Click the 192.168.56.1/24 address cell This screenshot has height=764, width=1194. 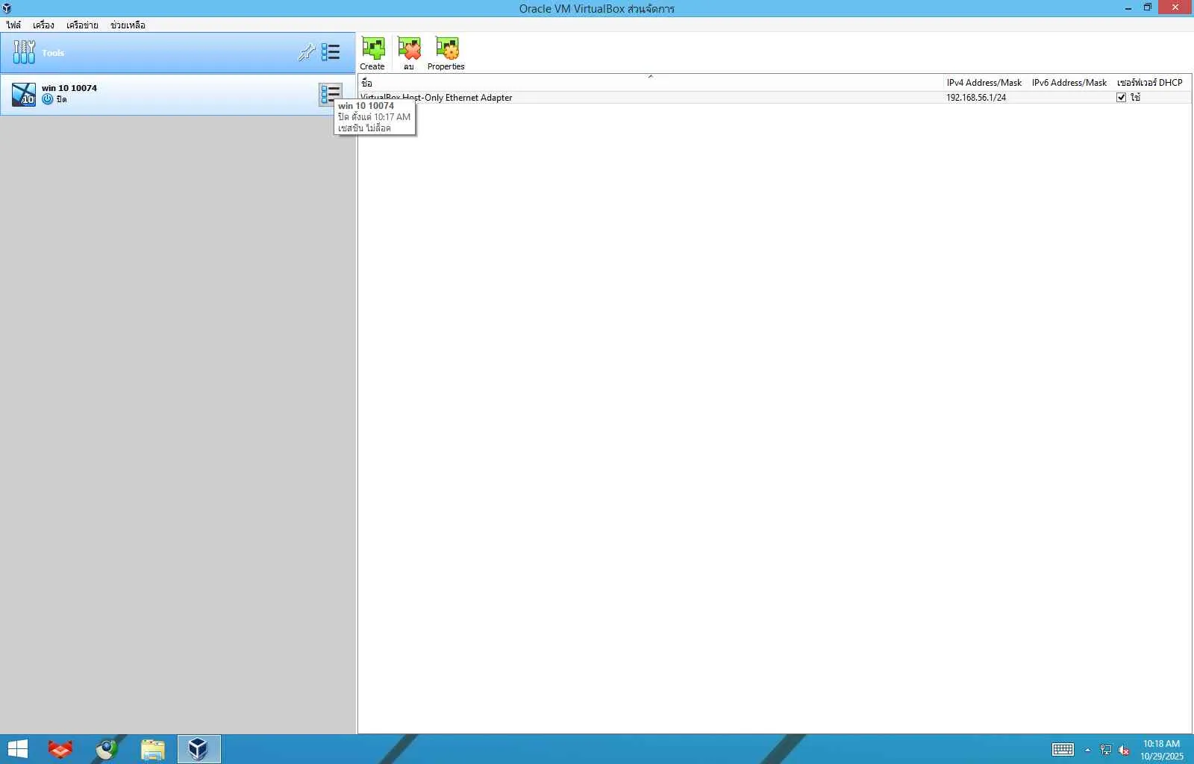coord(976,98)
